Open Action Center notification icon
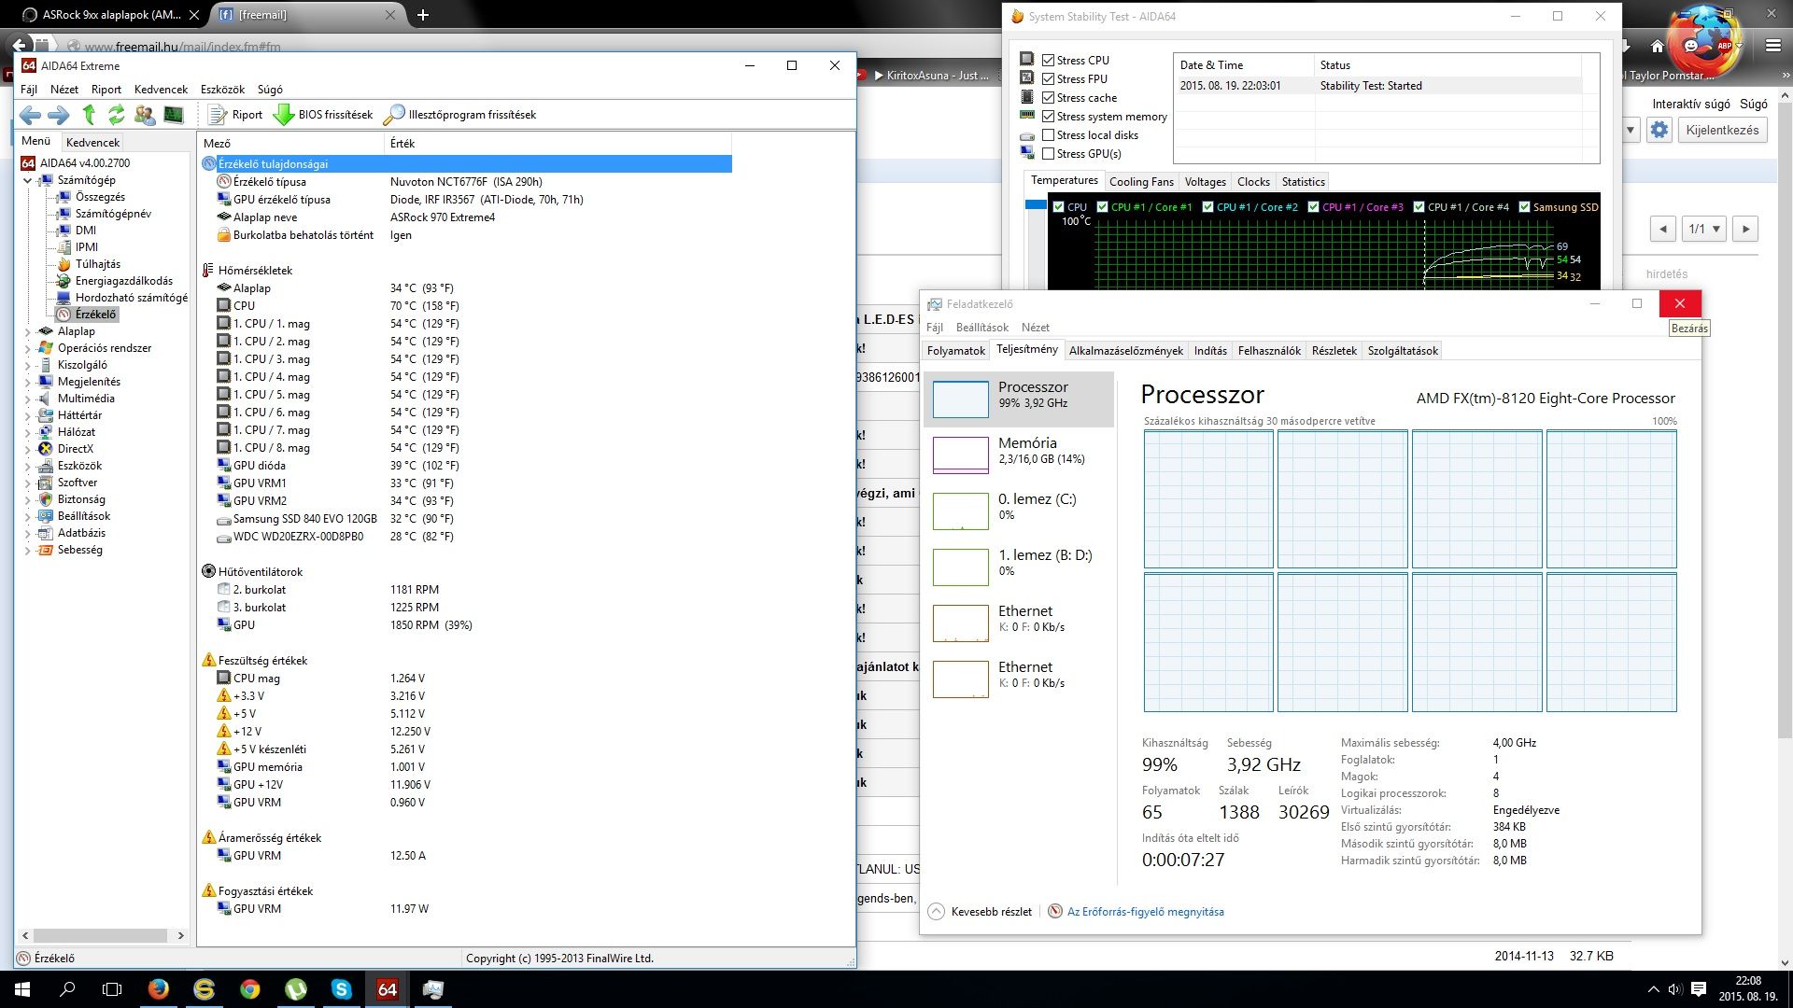Image resolution: width=1793 pixels, height=1008 pixels. coord(1699,989)
